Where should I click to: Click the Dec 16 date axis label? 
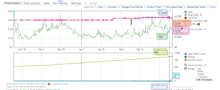(61, 49)
